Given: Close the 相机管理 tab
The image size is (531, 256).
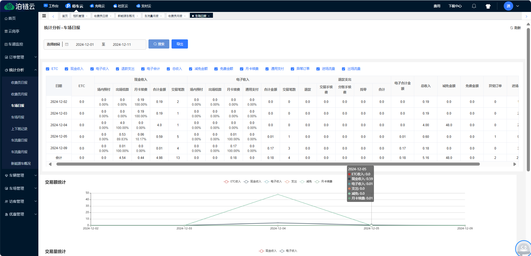Looking at the screenshot, I should coord(87,16).
